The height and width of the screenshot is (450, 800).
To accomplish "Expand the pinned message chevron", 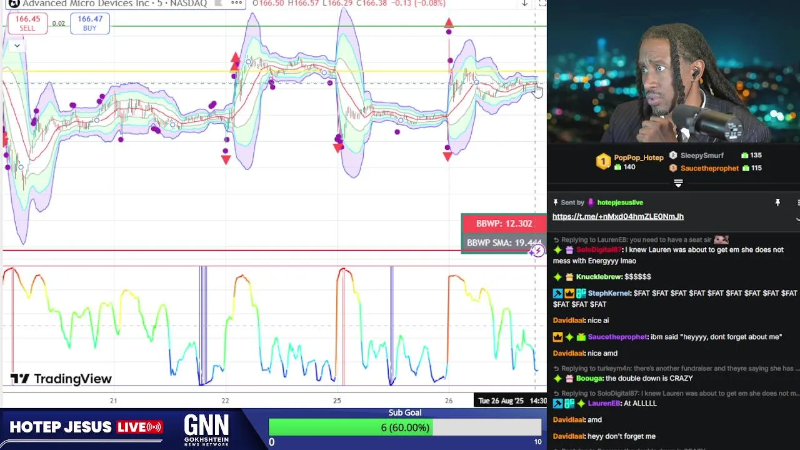I will pyautogui.click(x=797, y=219).
